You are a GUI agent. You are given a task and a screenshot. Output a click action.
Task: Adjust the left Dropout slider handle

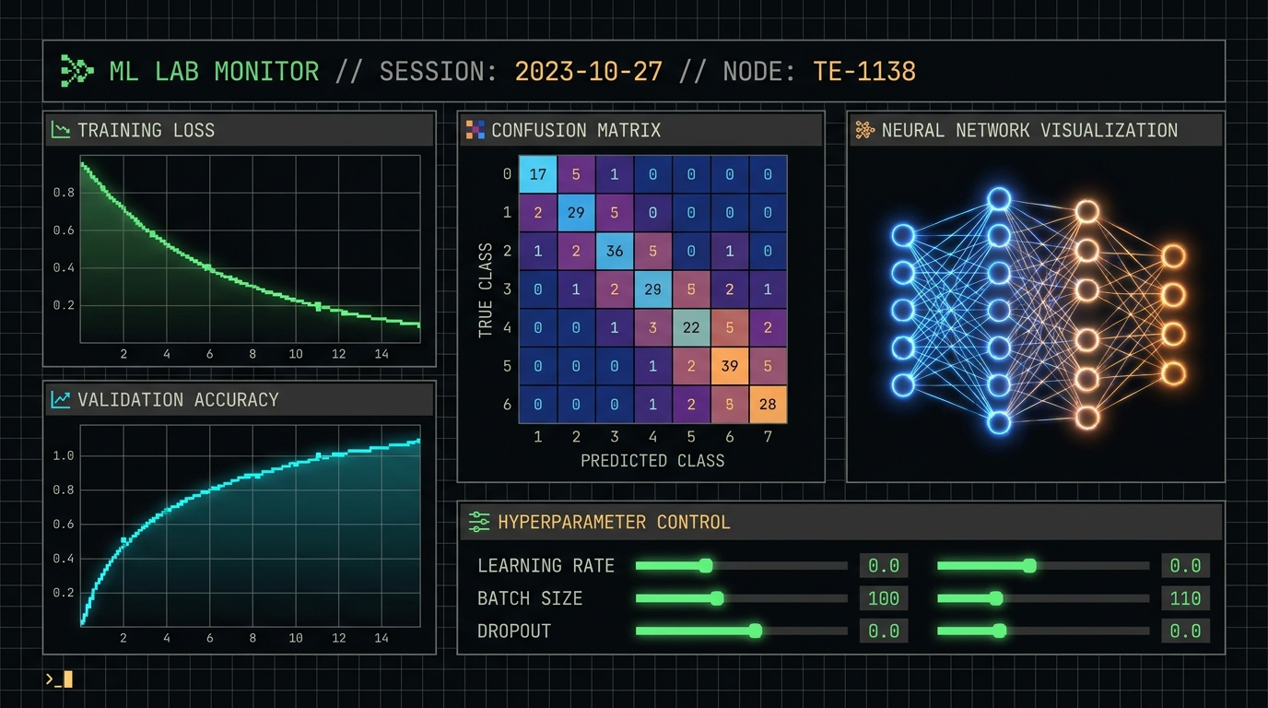point(756,631)
